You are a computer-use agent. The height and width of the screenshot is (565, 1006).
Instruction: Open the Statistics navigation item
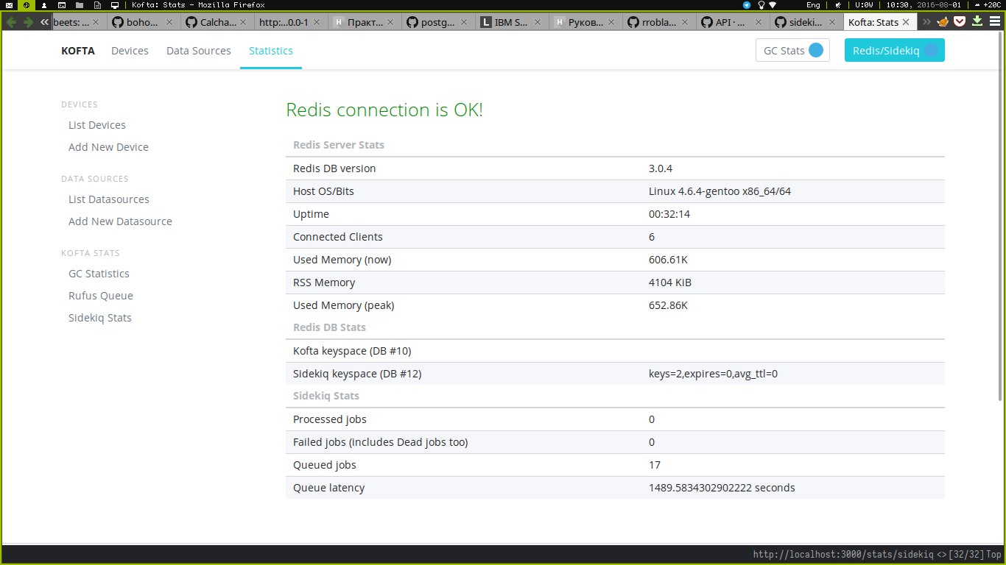271,51
